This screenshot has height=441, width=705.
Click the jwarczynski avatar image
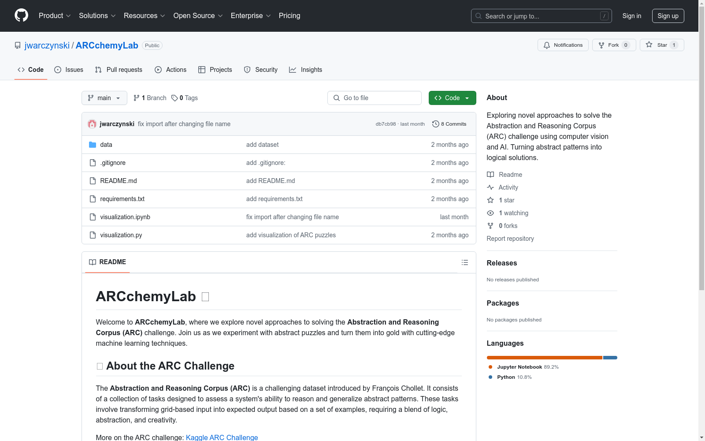pyautogui.click(x=92, y=124)
